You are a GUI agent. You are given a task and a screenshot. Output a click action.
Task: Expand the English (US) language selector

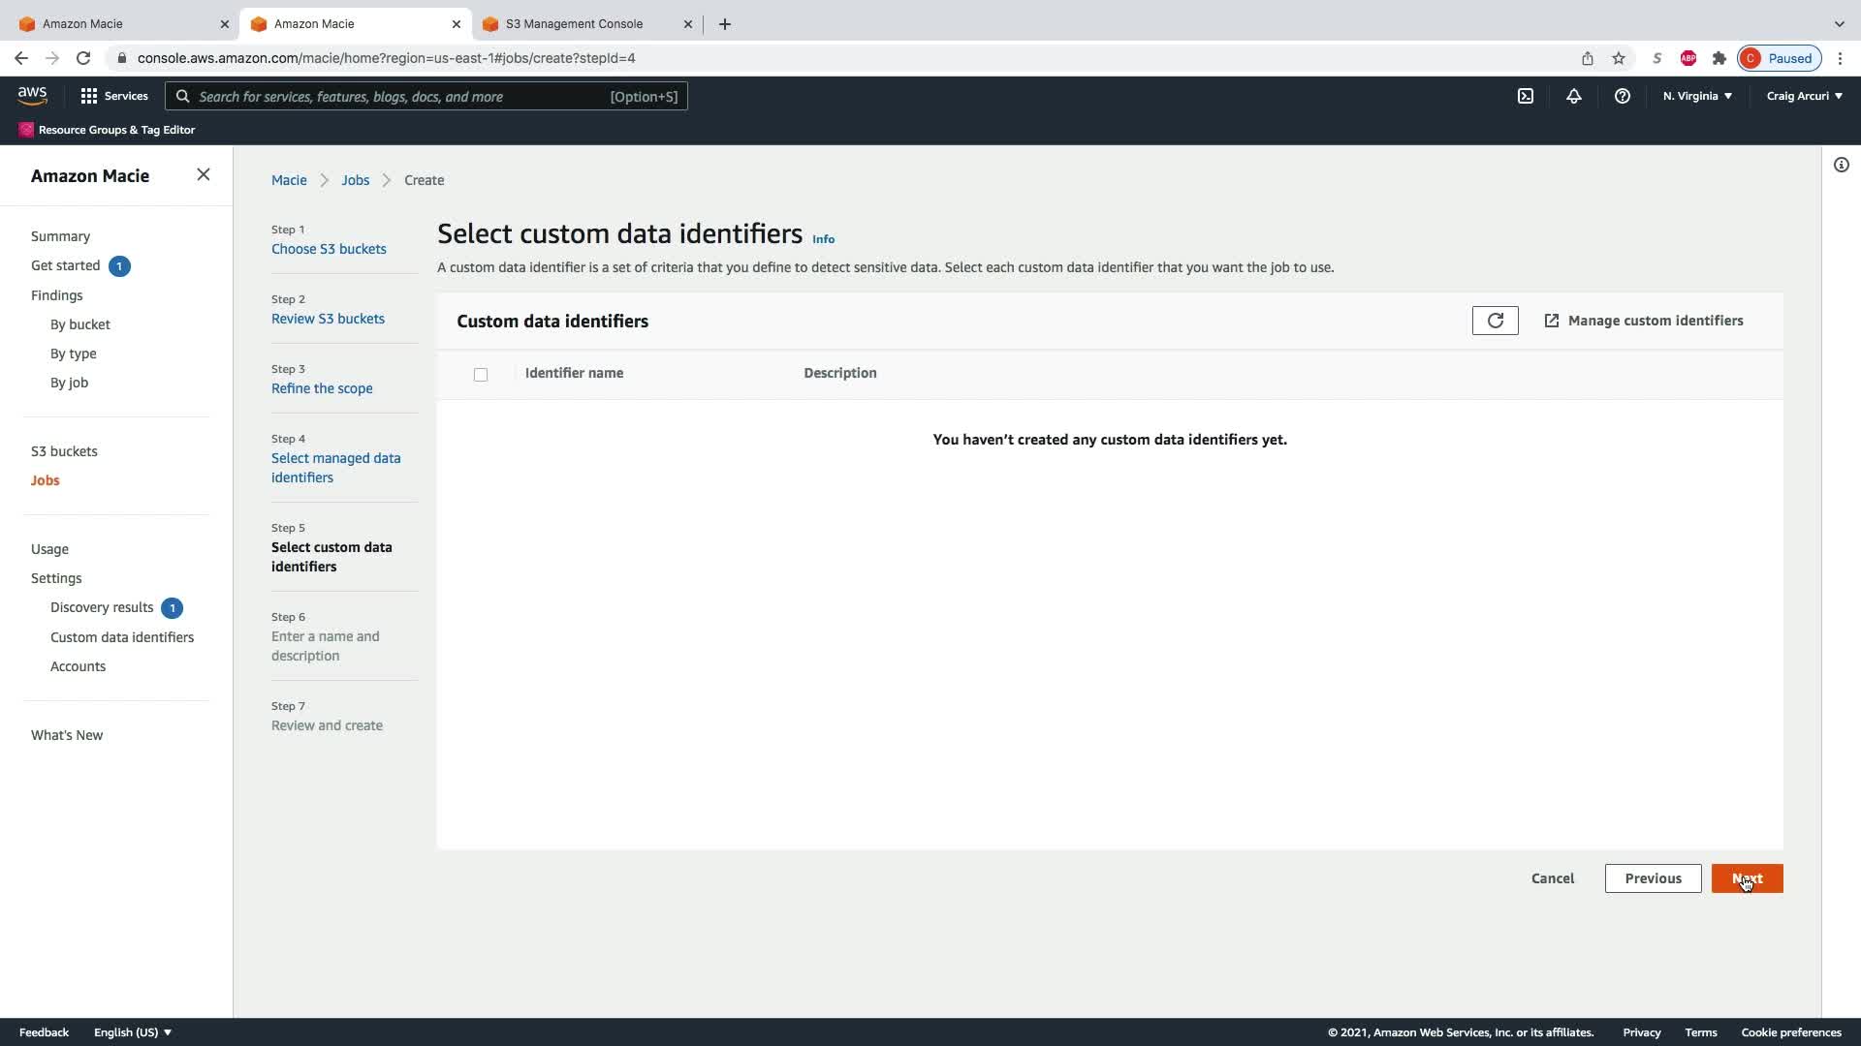133,1032
